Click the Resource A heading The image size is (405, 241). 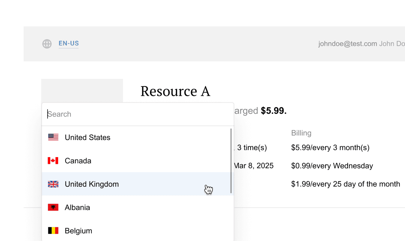point(175,91)
